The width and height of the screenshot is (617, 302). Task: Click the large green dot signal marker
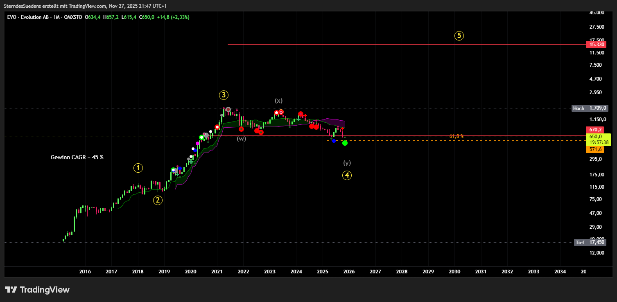coord(345,143)
